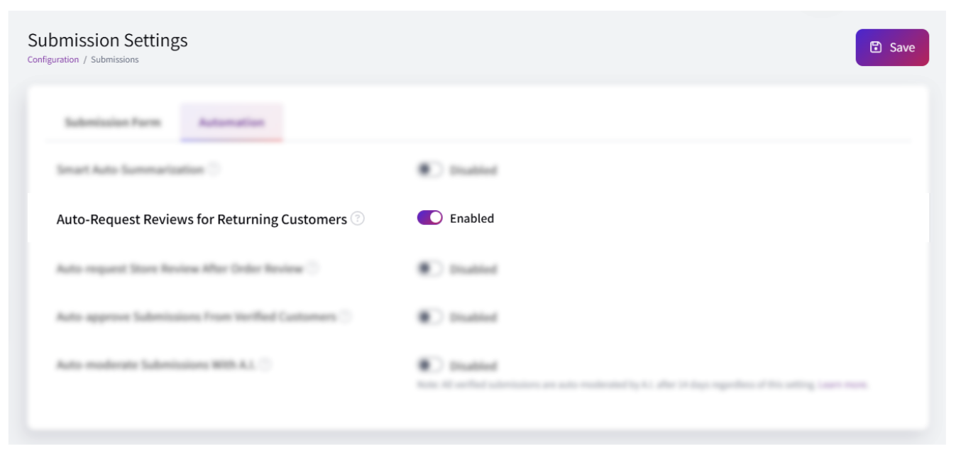The height and width of the screenshot is (450, 956).
Task: Switch on Auto-moderate Submissions With A.I.
Action: coord(429,364)
